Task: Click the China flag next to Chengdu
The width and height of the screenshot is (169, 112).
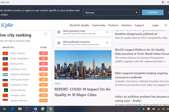Action: click(5, 96)
